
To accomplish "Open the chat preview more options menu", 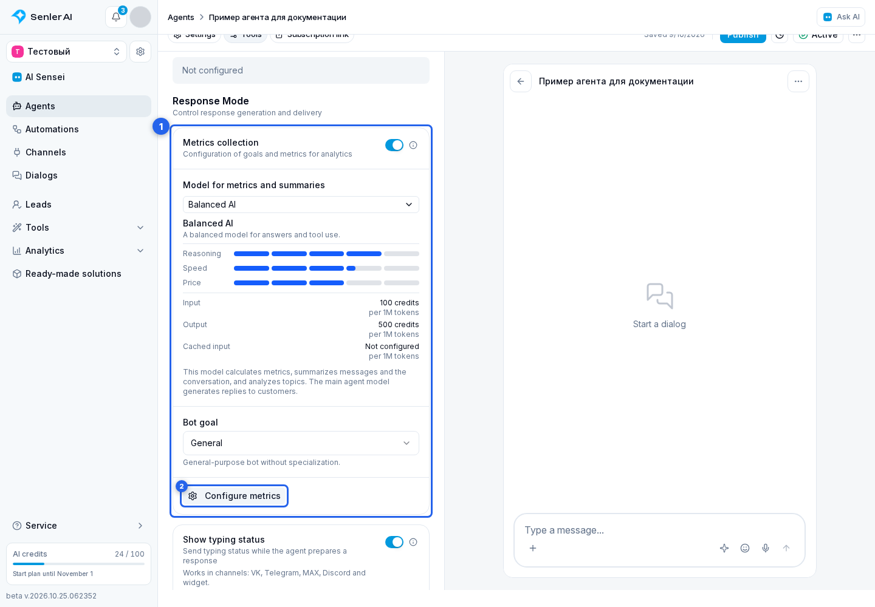I will (x=798, y=81).
